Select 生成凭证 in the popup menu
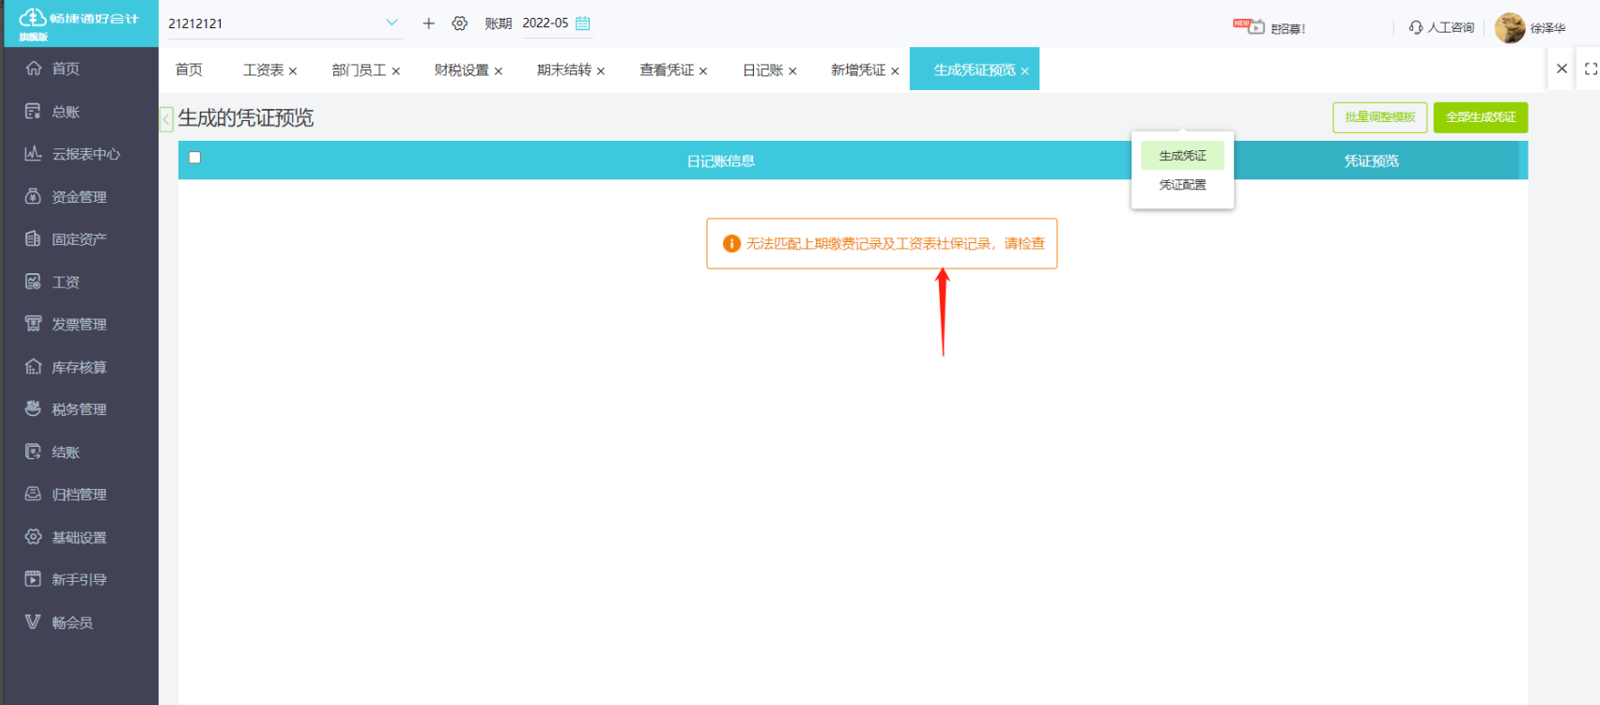The image size is (1600, 705). point(1182,156)
